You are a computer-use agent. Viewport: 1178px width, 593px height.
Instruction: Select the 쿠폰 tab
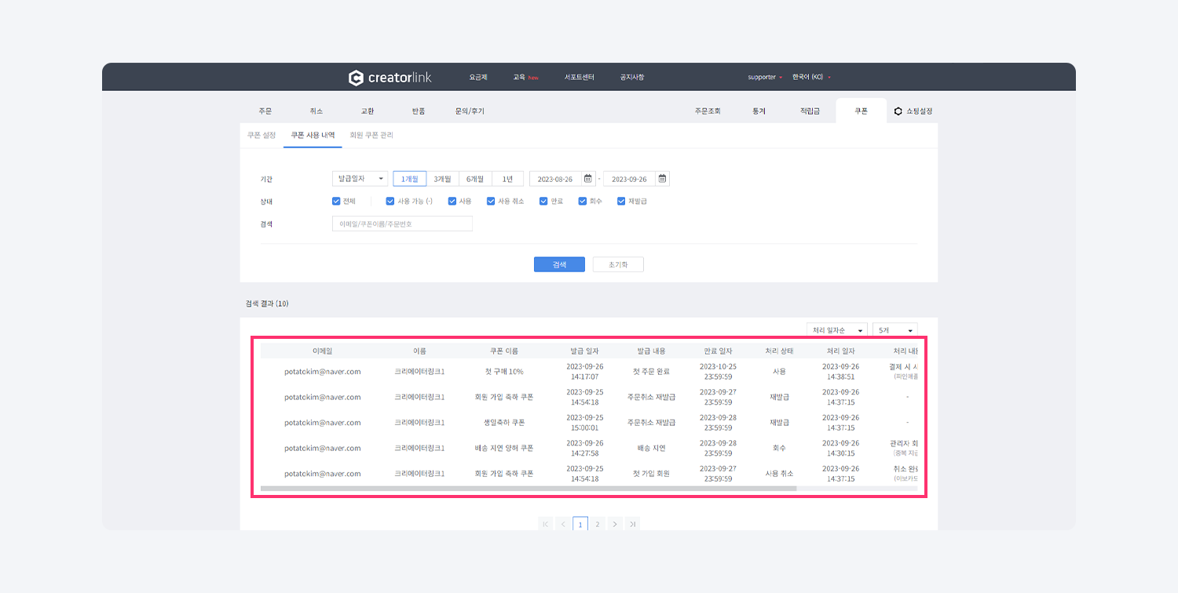click(x=862, y=111)
